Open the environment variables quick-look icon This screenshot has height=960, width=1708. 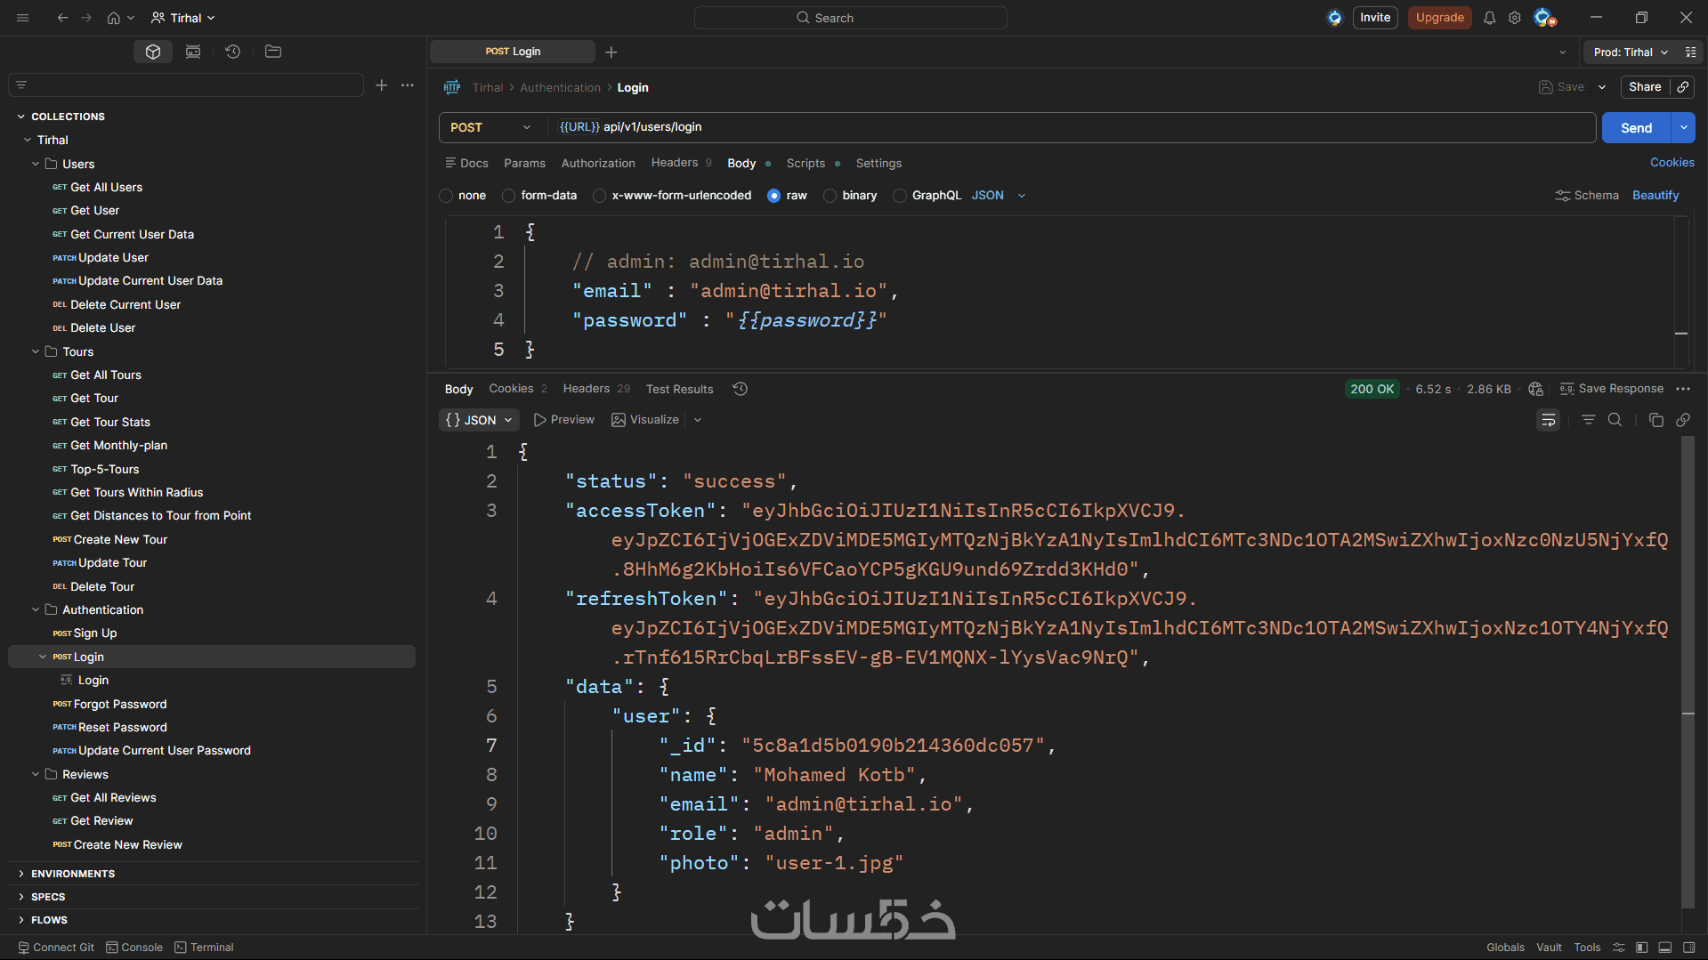point(1690,52)
